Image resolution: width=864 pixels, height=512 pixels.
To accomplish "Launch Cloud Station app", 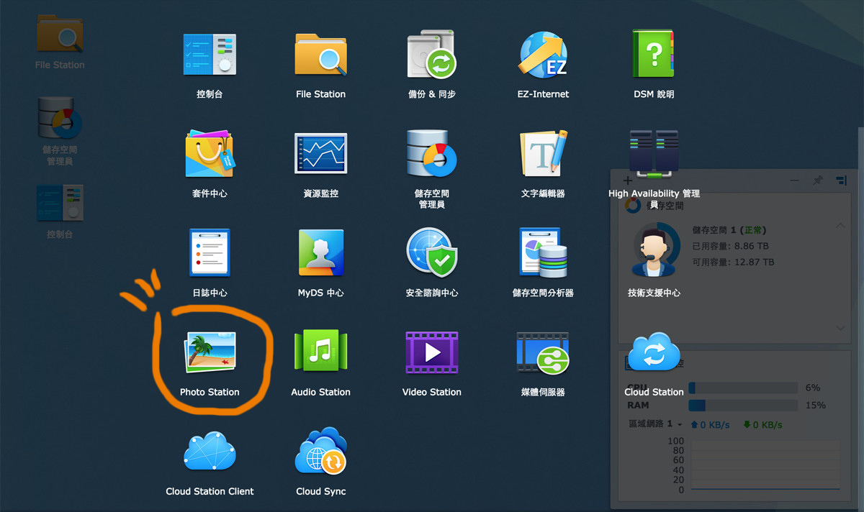I will coord(654,352).
